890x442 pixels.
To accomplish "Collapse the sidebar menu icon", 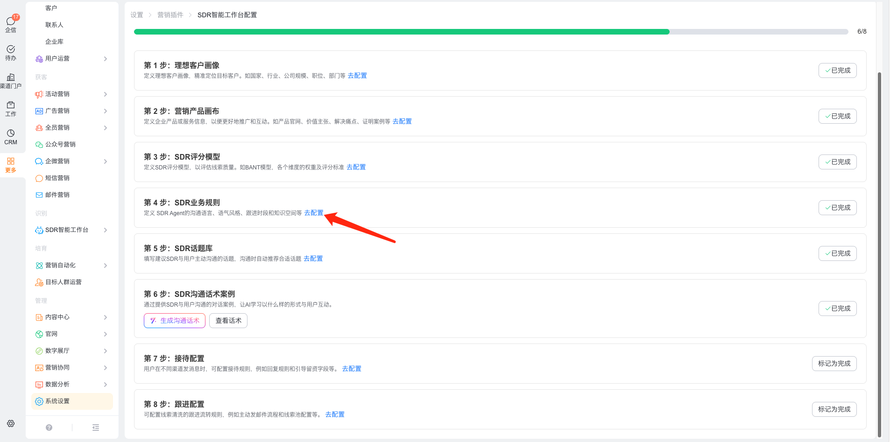I will (x=96, y=428).
